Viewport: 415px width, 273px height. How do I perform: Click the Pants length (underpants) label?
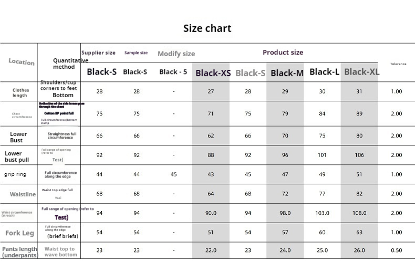click(x=20, y=252)
